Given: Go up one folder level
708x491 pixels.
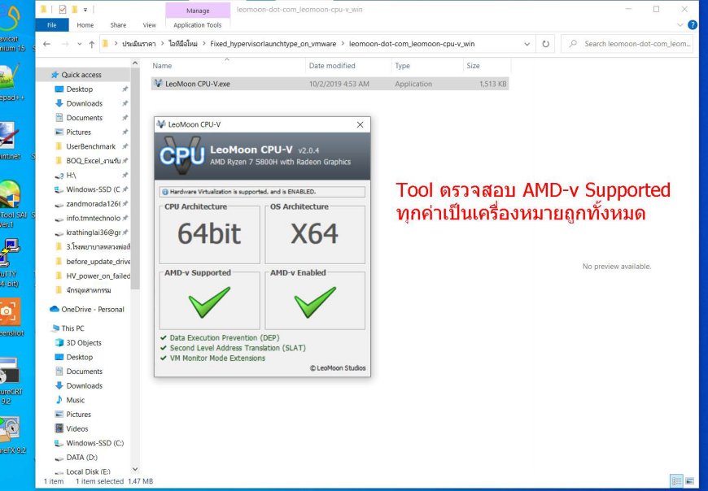Looking at the screenshot, I should click(92, 44).
